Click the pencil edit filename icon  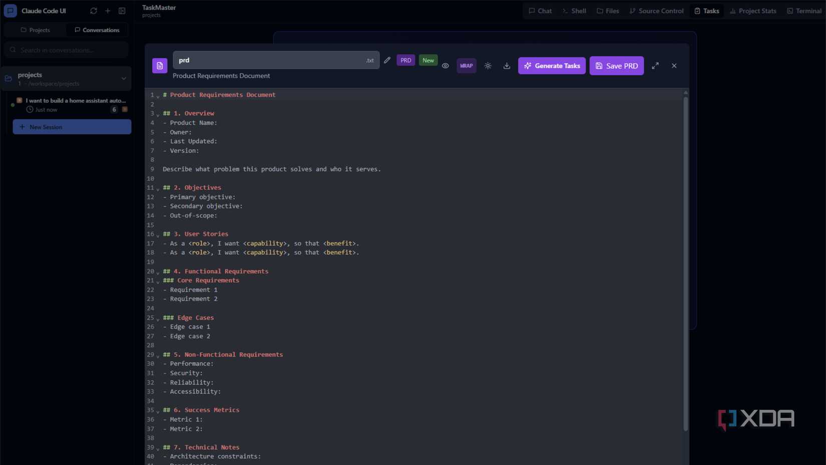pos(387,60)
